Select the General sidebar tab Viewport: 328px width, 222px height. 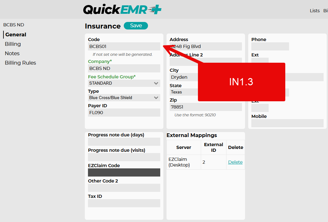tap(16, 35)
